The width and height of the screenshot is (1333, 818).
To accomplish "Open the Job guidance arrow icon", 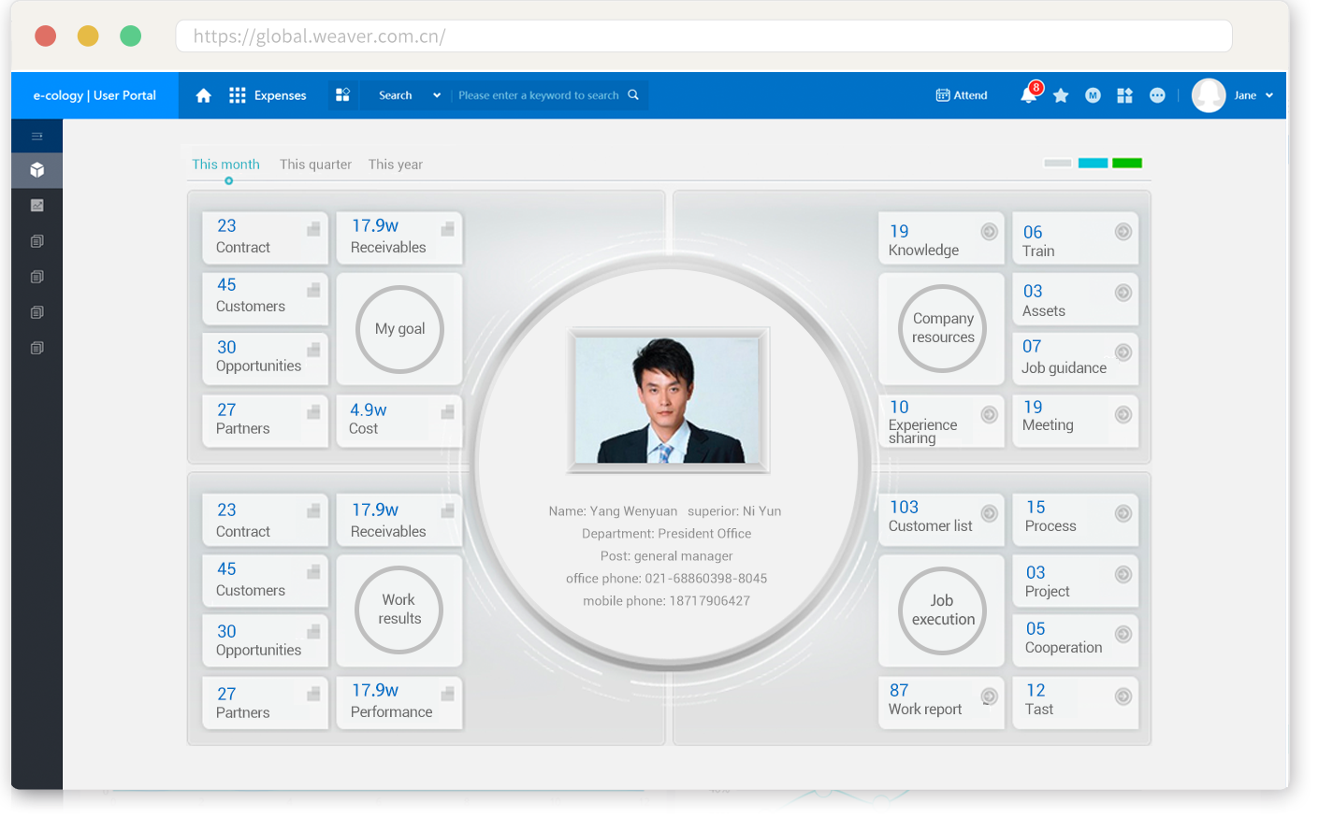I will coord(1123,352).
